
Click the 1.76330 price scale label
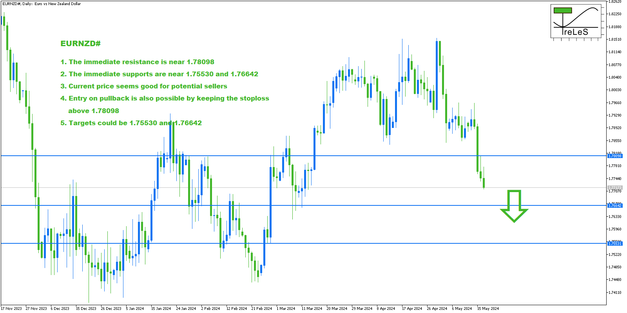pyautogui.click(x=615, y=217)
